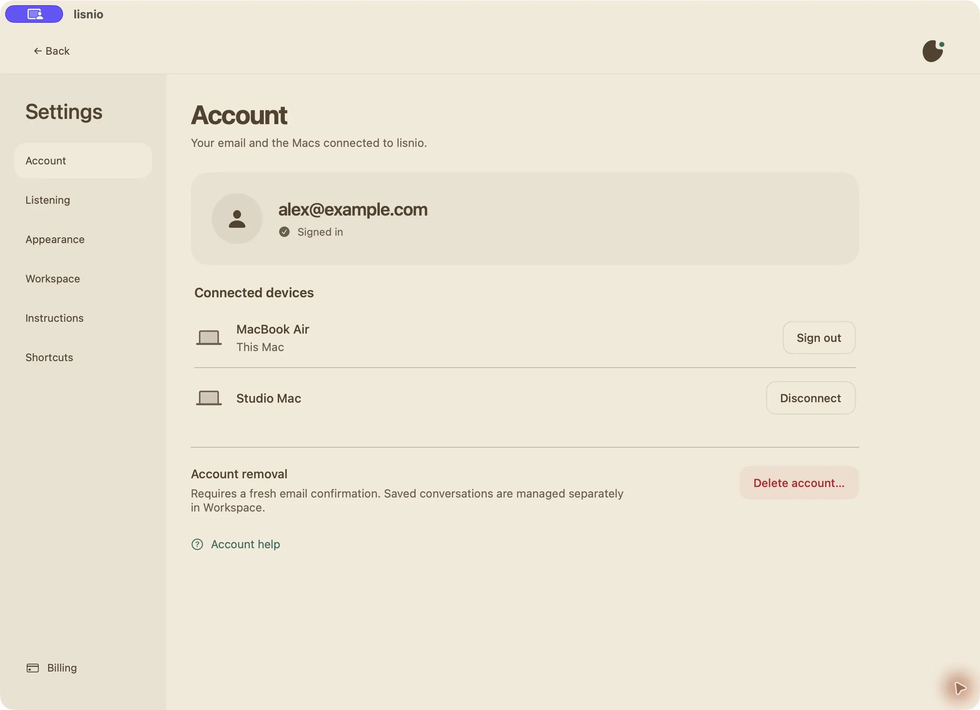Click the Signed in checkmark icon
The width and height of the screenshot is (980, 710).
(284, 232)
